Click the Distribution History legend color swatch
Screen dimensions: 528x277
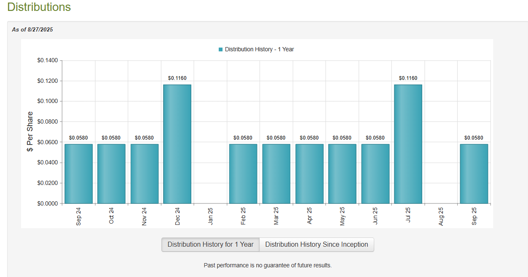(x=220, y=50)
